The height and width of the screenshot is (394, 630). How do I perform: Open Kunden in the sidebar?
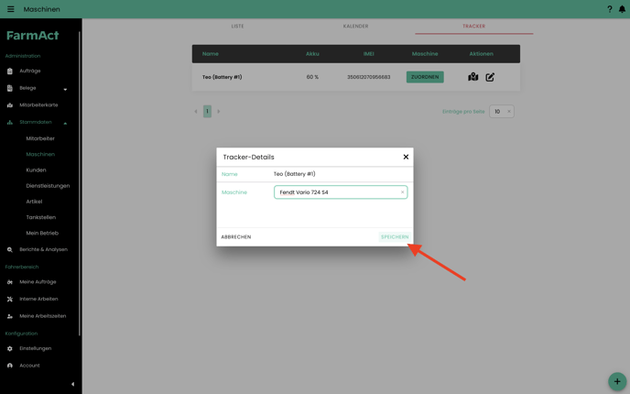point(36,170)
